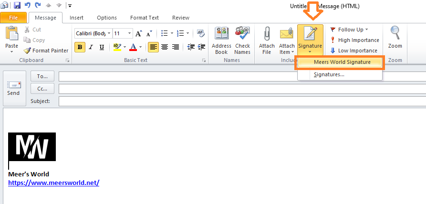This screenshot has width=426, height=204.
Task: Click Cut in the Clipboard group
Action: 32,30
